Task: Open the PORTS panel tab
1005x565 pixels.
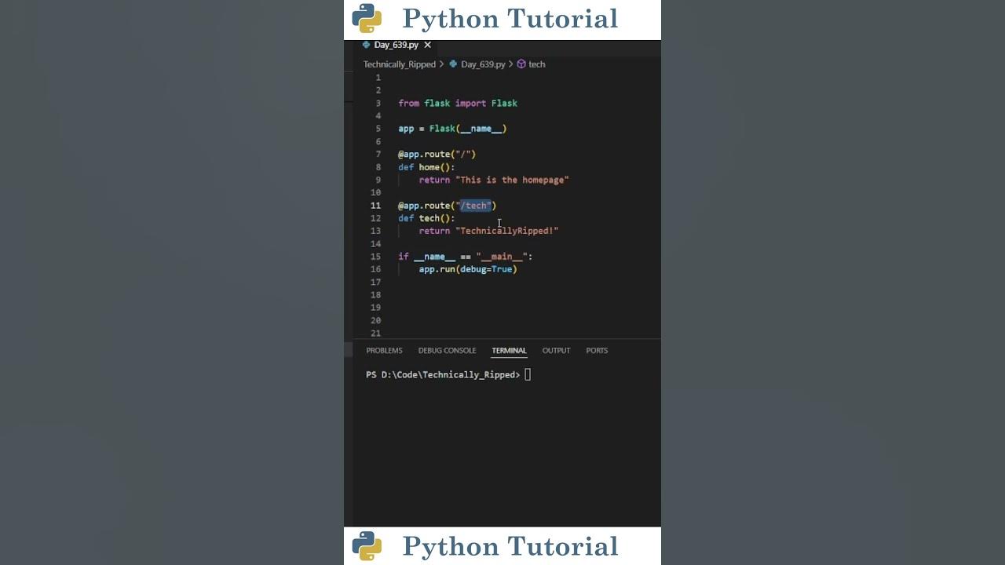Action: tap(597, 351)
